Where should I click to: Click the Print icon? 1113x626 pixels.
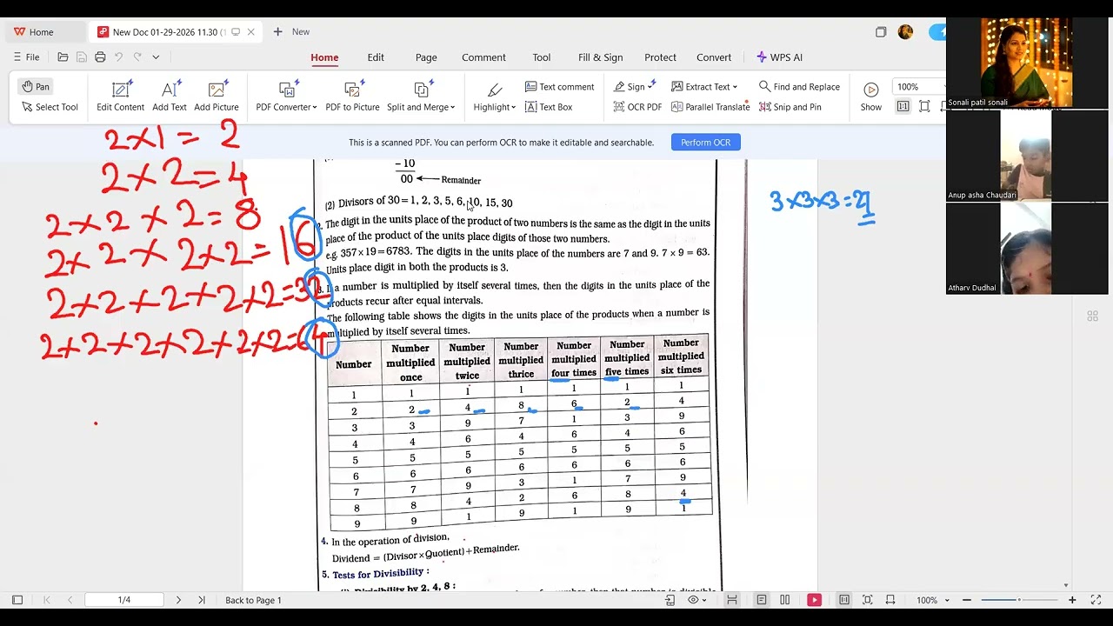point(100,57)
